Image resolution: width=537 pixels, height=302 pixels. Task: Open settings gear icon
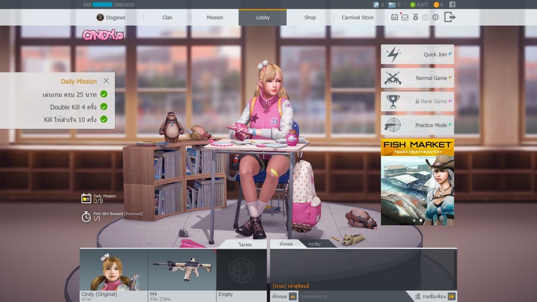pyautogui.click(x=436, y=17)
